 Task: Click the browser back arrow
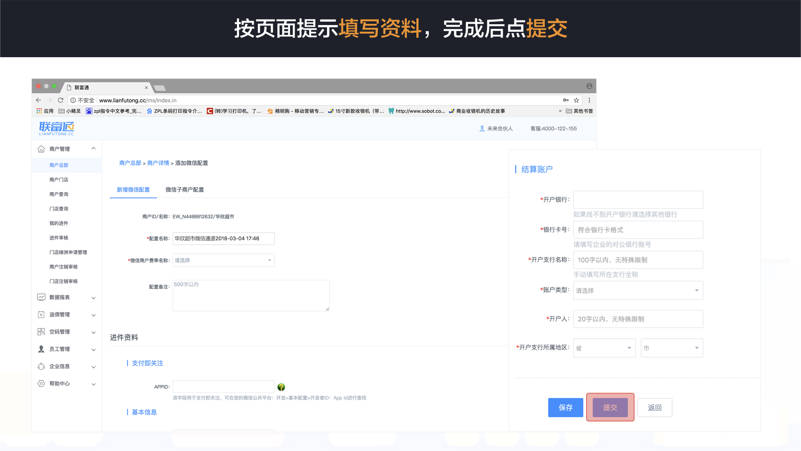tap(38, 100)
